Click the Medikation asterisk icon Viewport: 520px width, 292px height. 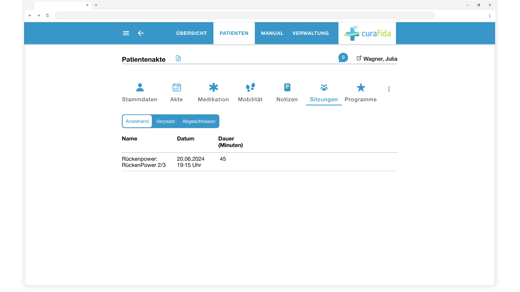pyautogui.click(x=213, y=87)
